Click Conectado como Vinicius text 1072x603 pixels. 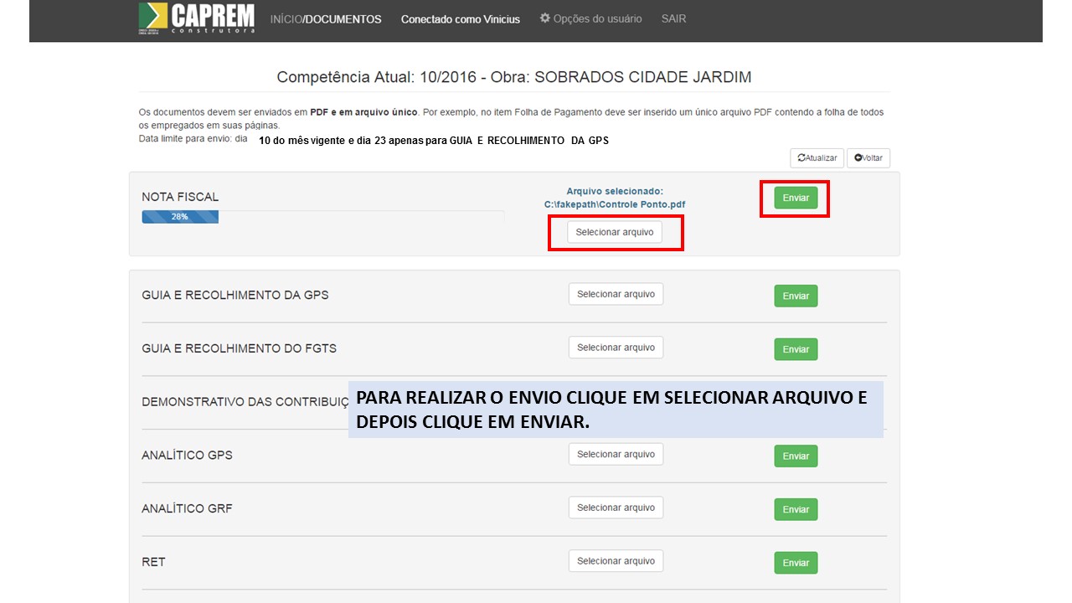click(x=460, y=19)
